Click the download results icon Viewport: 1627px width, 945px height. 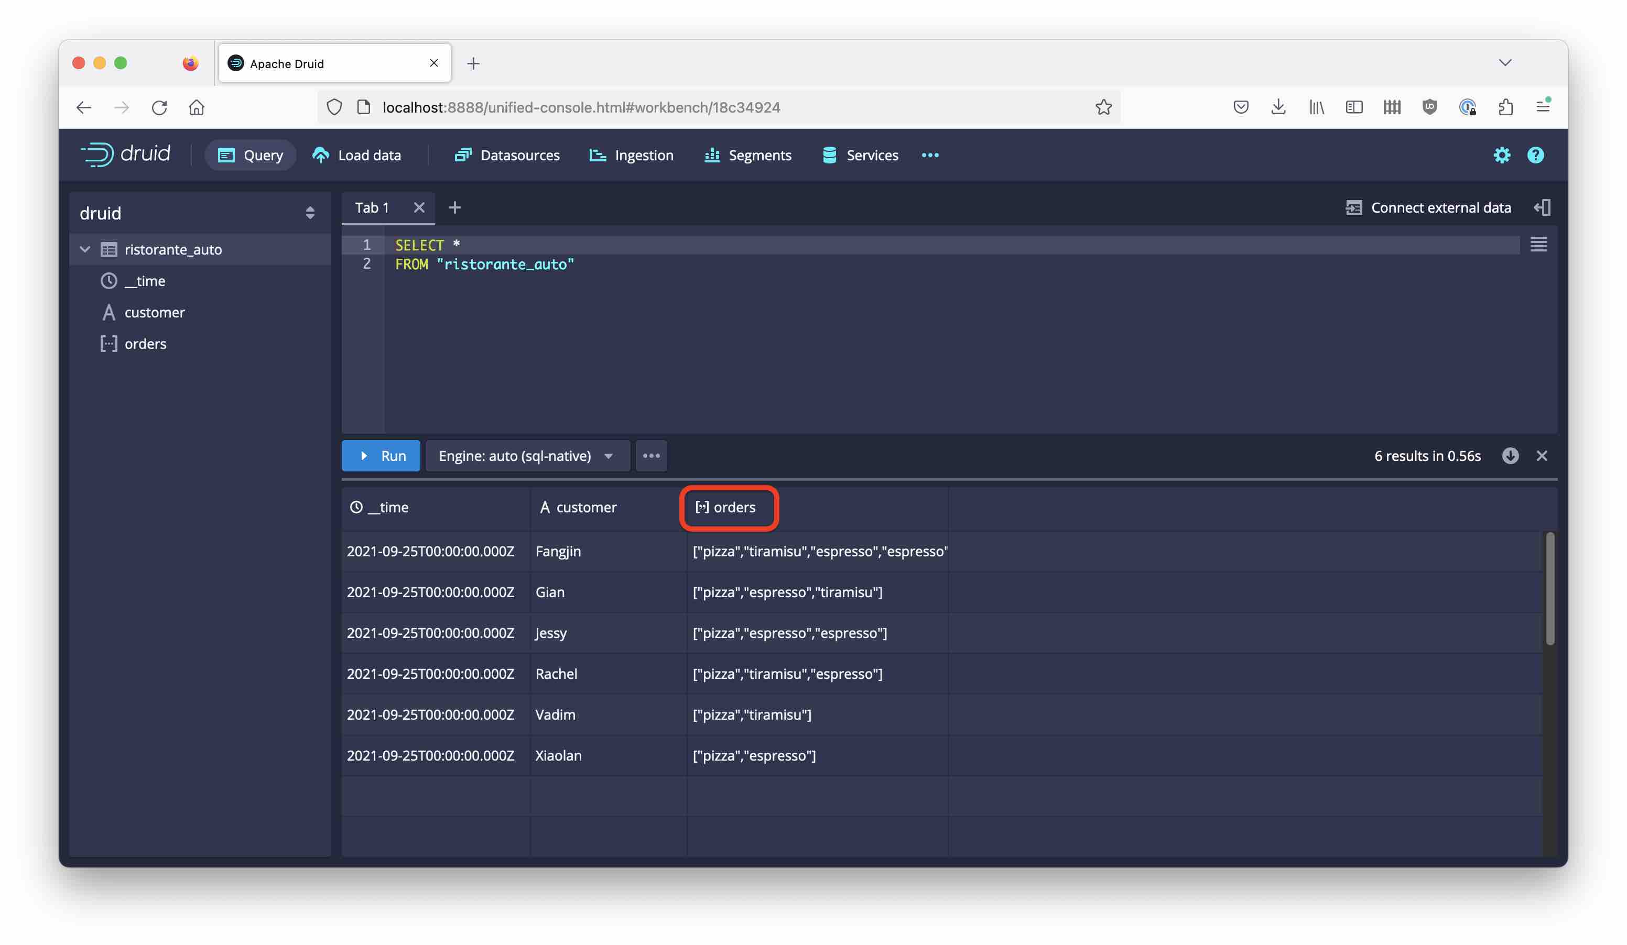[1511, 456]
